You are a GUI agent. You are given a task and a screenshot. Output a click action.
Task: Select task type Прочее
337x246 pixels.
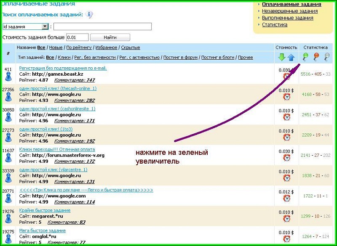(246, 57)
